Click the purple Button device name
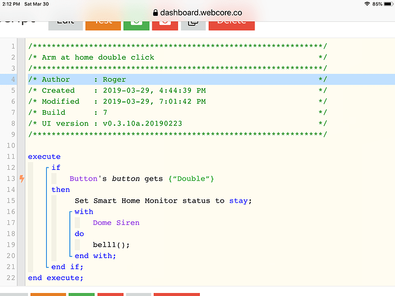Image resolution: width=395 pixels, height=296 pixels. 84,179
